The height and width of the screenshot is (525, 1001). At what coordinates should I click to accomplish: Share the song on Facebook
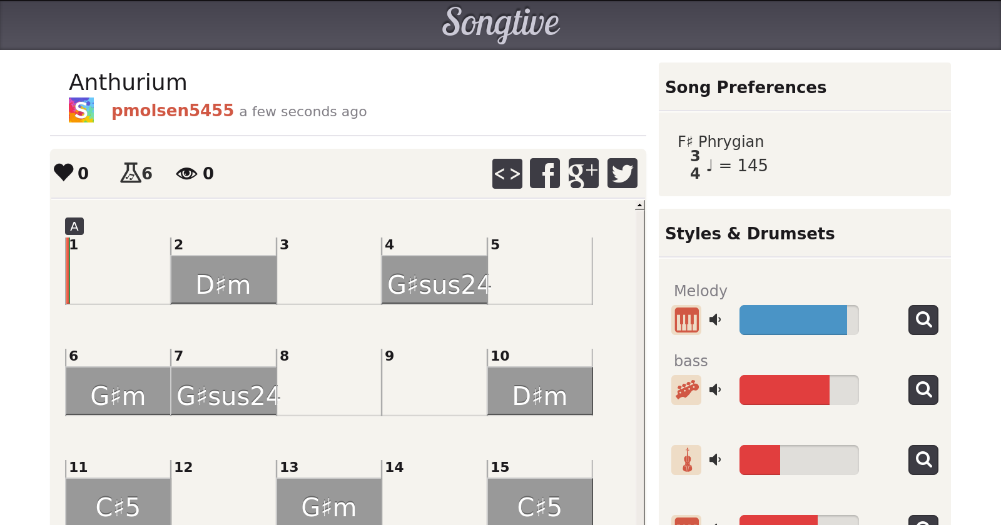(545, 173)
